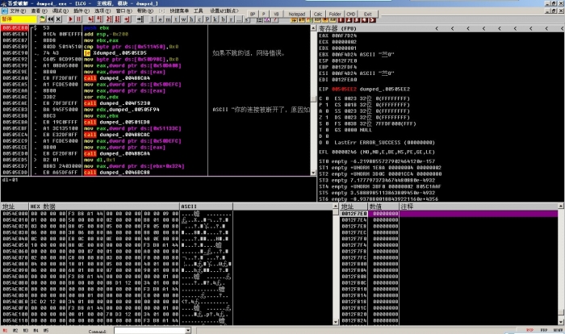Open the 设置API断点 menu
This screenshot has height=334, width=565.
224,10
